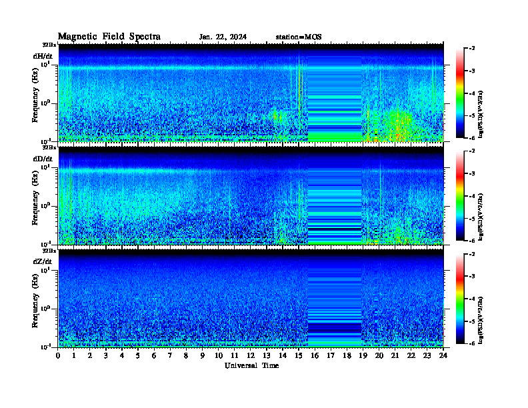528x408 pixels.
Task: Click hour tick label 10 on time axis
Action: click(x=219, y=355)
